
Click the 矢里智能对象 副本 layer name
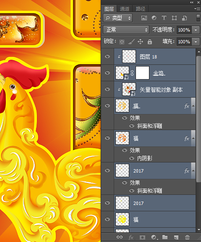(x=161, y=90)
